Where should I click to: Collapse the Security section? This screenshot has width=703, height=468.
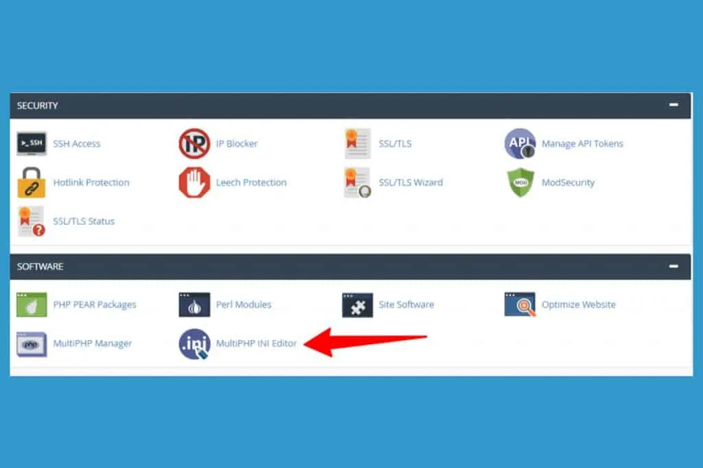pyautogui.click(x=673, y=105)
